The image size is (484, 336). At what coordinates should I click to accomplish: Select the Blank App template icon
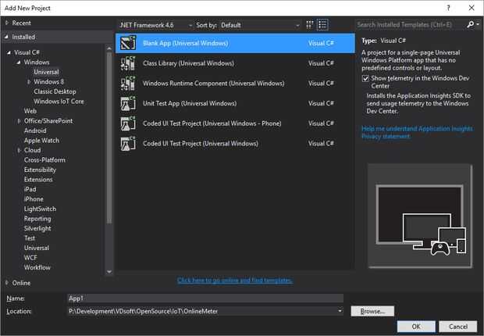tap(128, 43)
